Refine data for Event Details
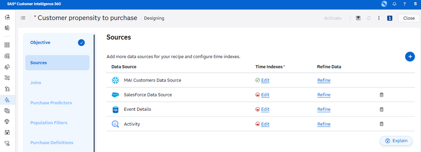This screenshot has width=421, height=152. click(x=324, y=109)
